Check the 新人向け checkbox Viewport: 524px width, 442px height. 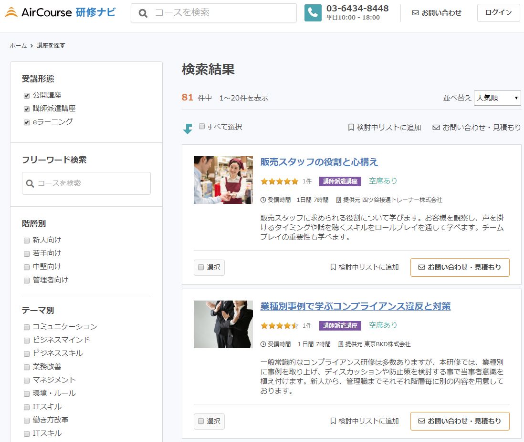pyautogui.click(x=27, y=240)
